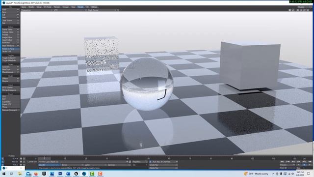Open the notification center icon
Screen dimensions: 314x177
(309, 174)
